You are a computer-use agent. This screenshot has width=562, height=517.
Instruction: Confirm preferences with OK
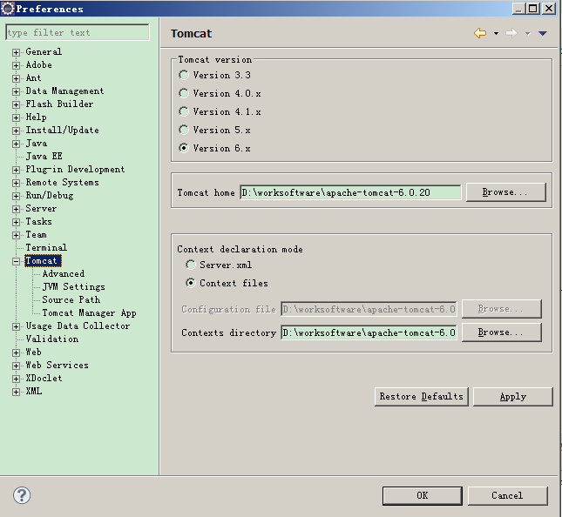423,495
